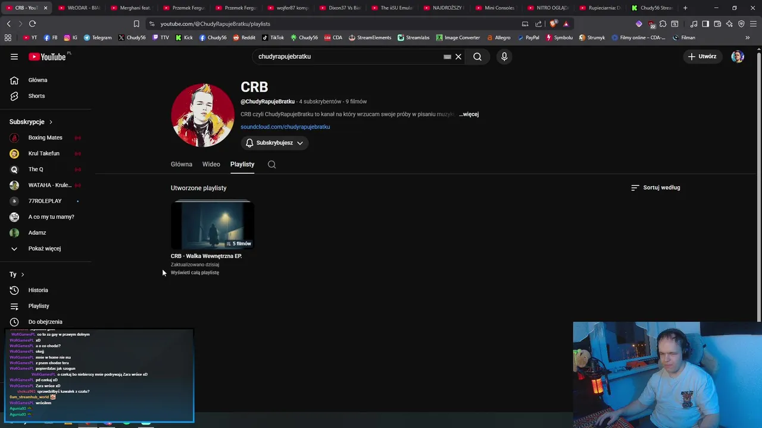Open the on-screen keyboard icon in search
Screen dimensions: 762x428
[447, 56]
